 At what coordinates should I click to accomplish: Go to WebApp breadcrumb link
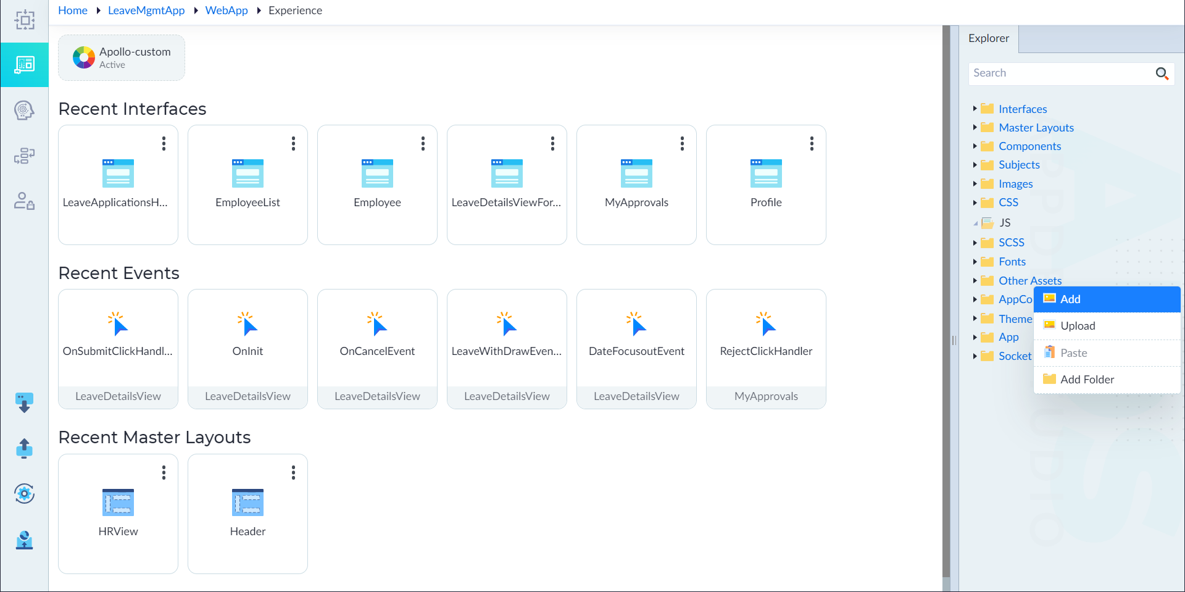(x=227, y=10)
